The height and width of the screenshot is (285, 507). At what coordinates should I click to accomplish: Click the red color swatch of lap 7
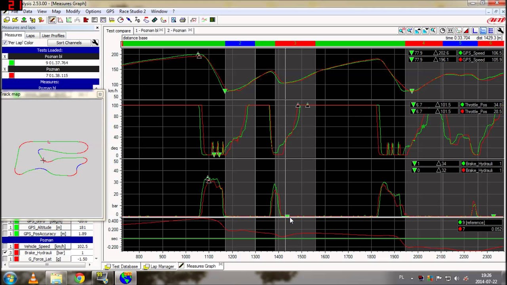pyautogui.click(x=11, y=75)
